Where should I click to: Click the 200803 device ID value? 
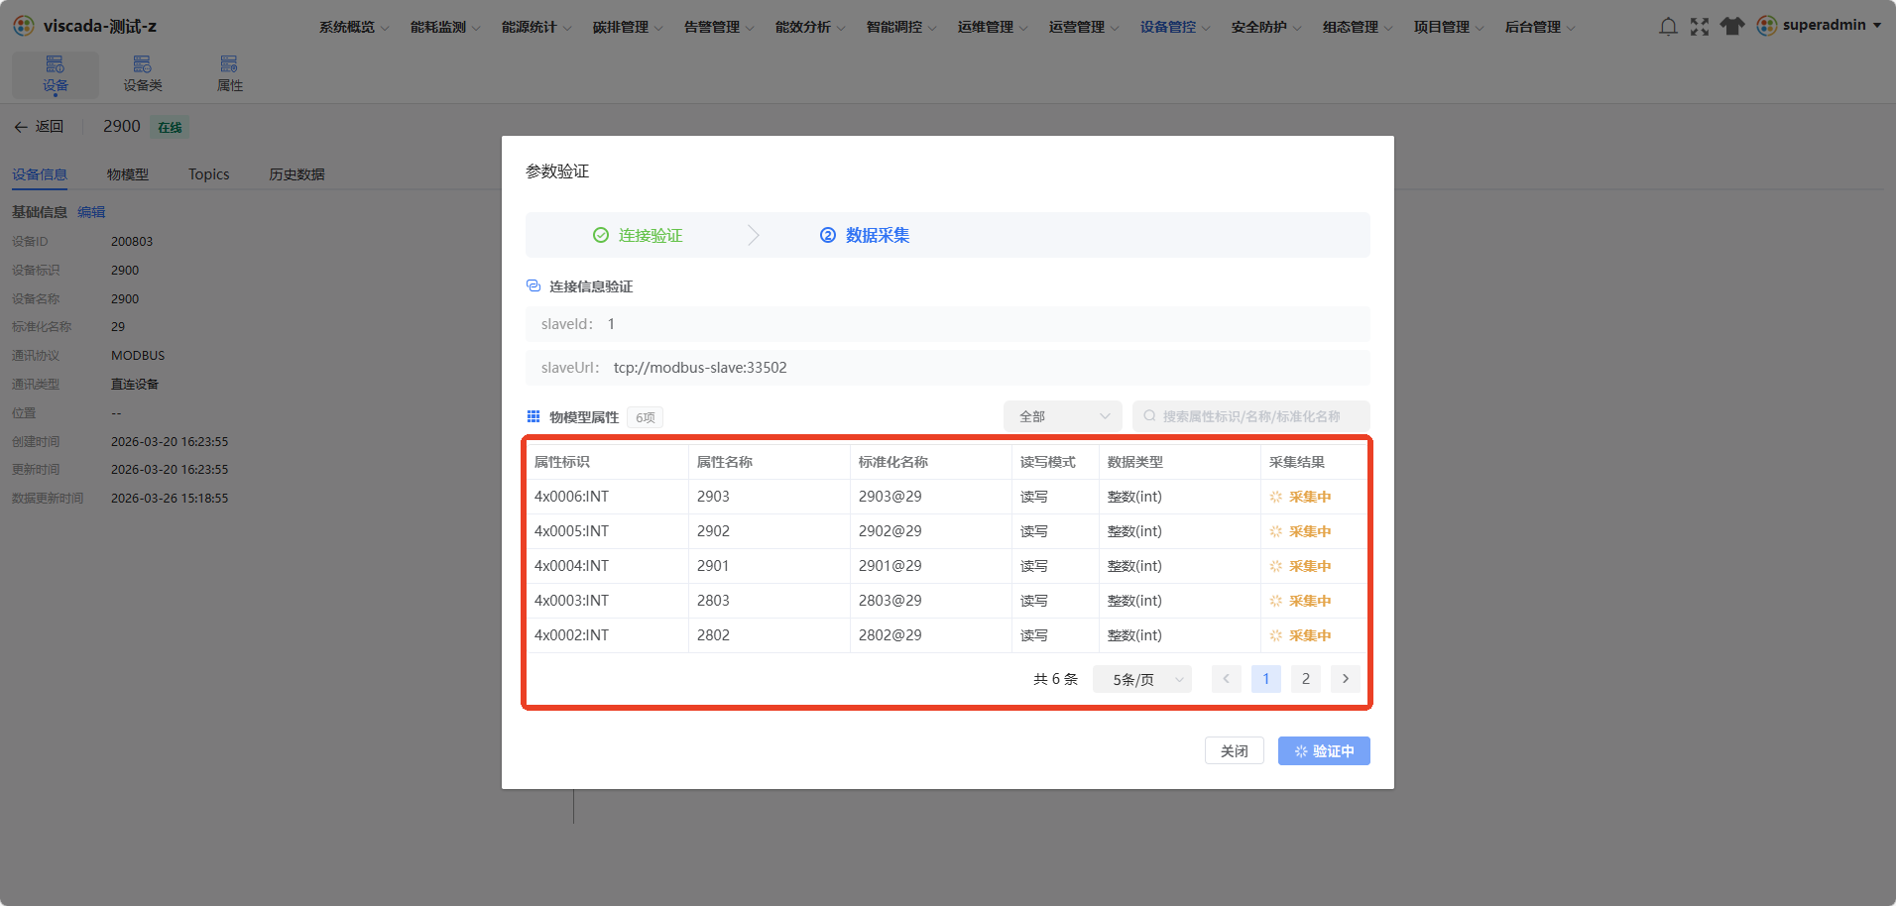pos(132,242)
